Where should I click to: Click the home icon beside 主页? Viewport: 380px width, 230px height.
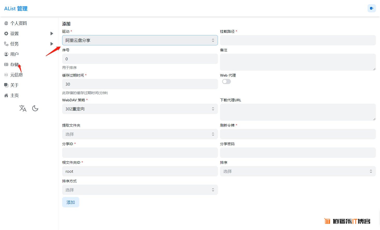[6, 95]
